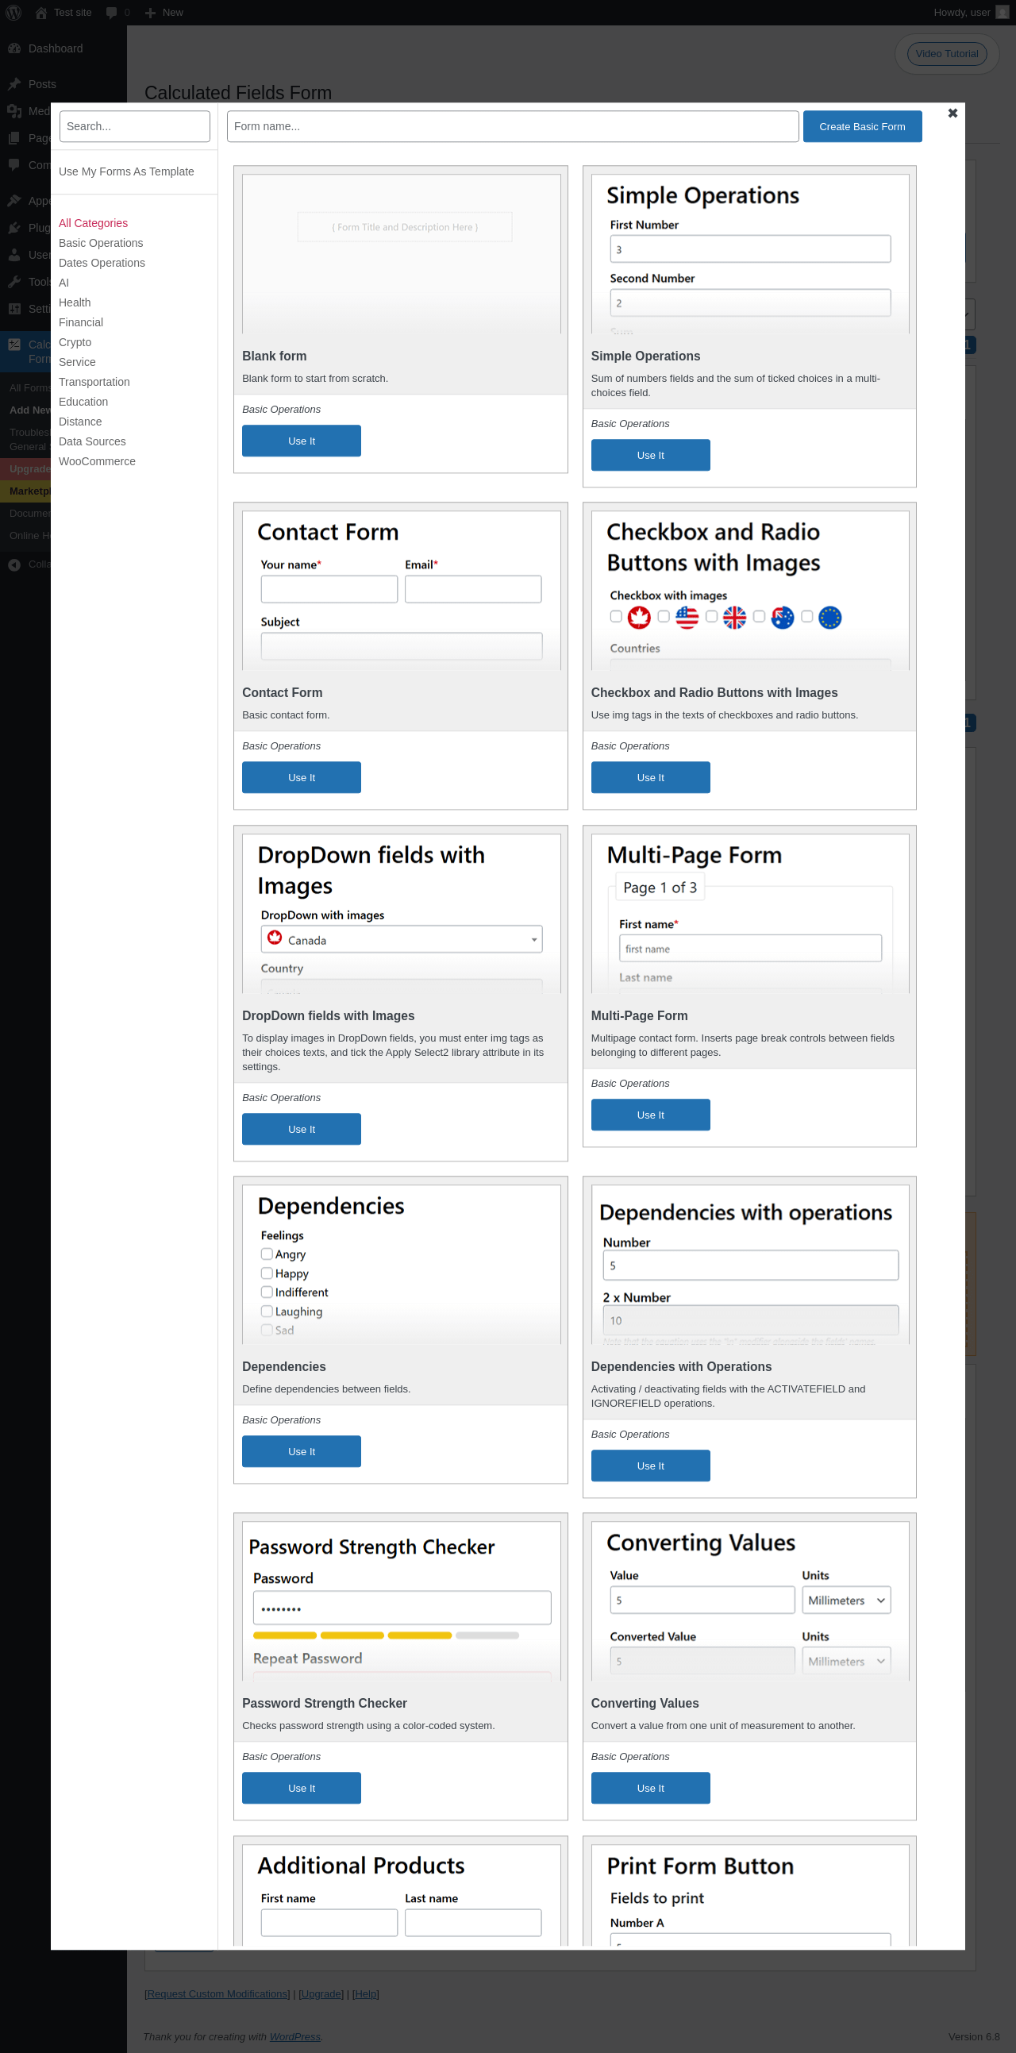Select the Dates Operations category
The width and height of the screenshot is (1016, 2053).
[x=102, y=263]
